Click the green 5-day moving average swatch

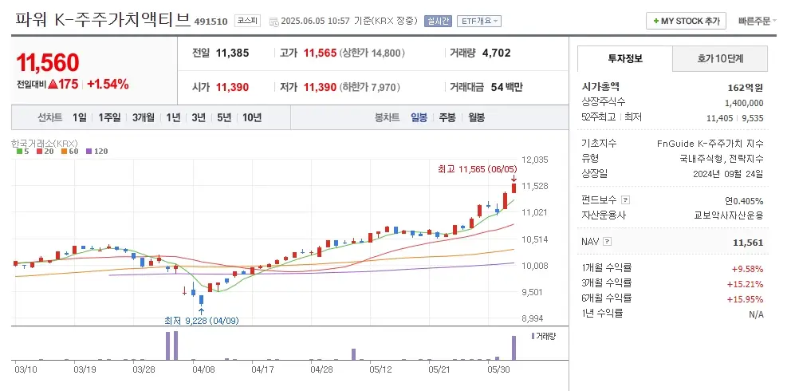point(19,151)
